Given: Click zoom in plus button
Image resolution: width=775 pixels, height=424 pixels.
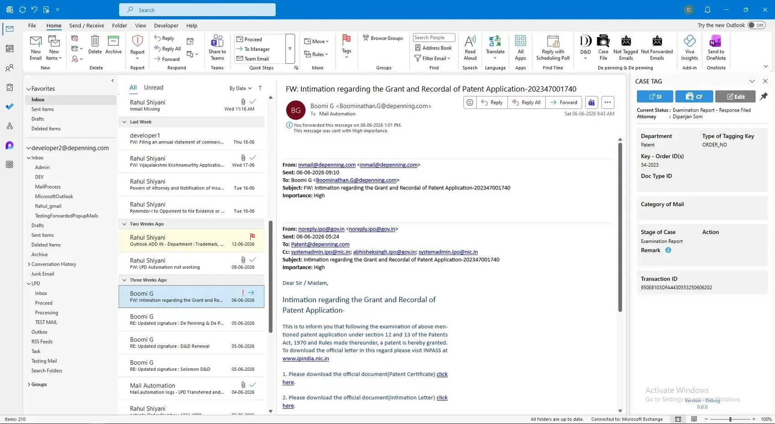Looking at the screenshot, I should 754,419.
